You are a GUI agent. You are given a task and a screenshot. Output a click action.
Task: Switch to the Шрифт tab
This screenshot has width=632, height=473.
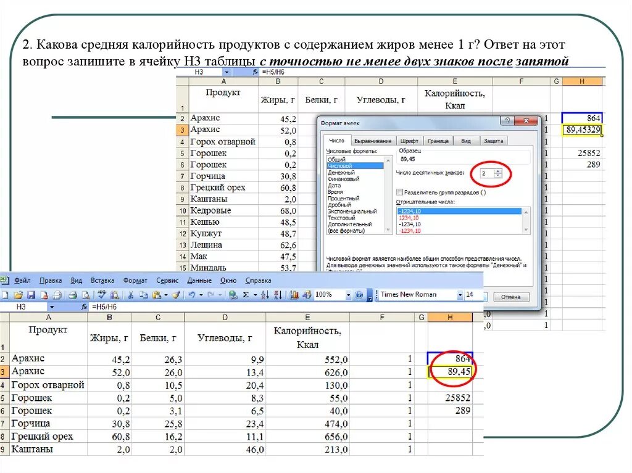[x=409, y=141]
